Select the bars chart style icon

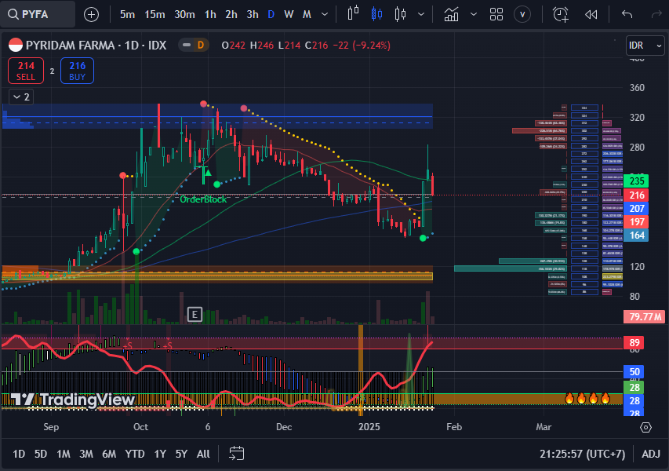353,14
